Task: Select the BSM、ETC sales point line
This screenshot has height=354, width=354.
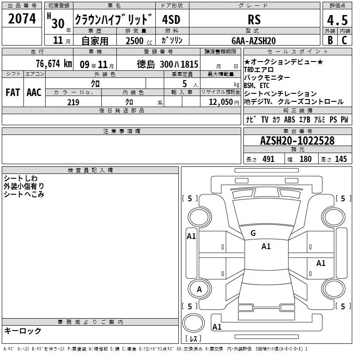Action: (x=257, y=85)
